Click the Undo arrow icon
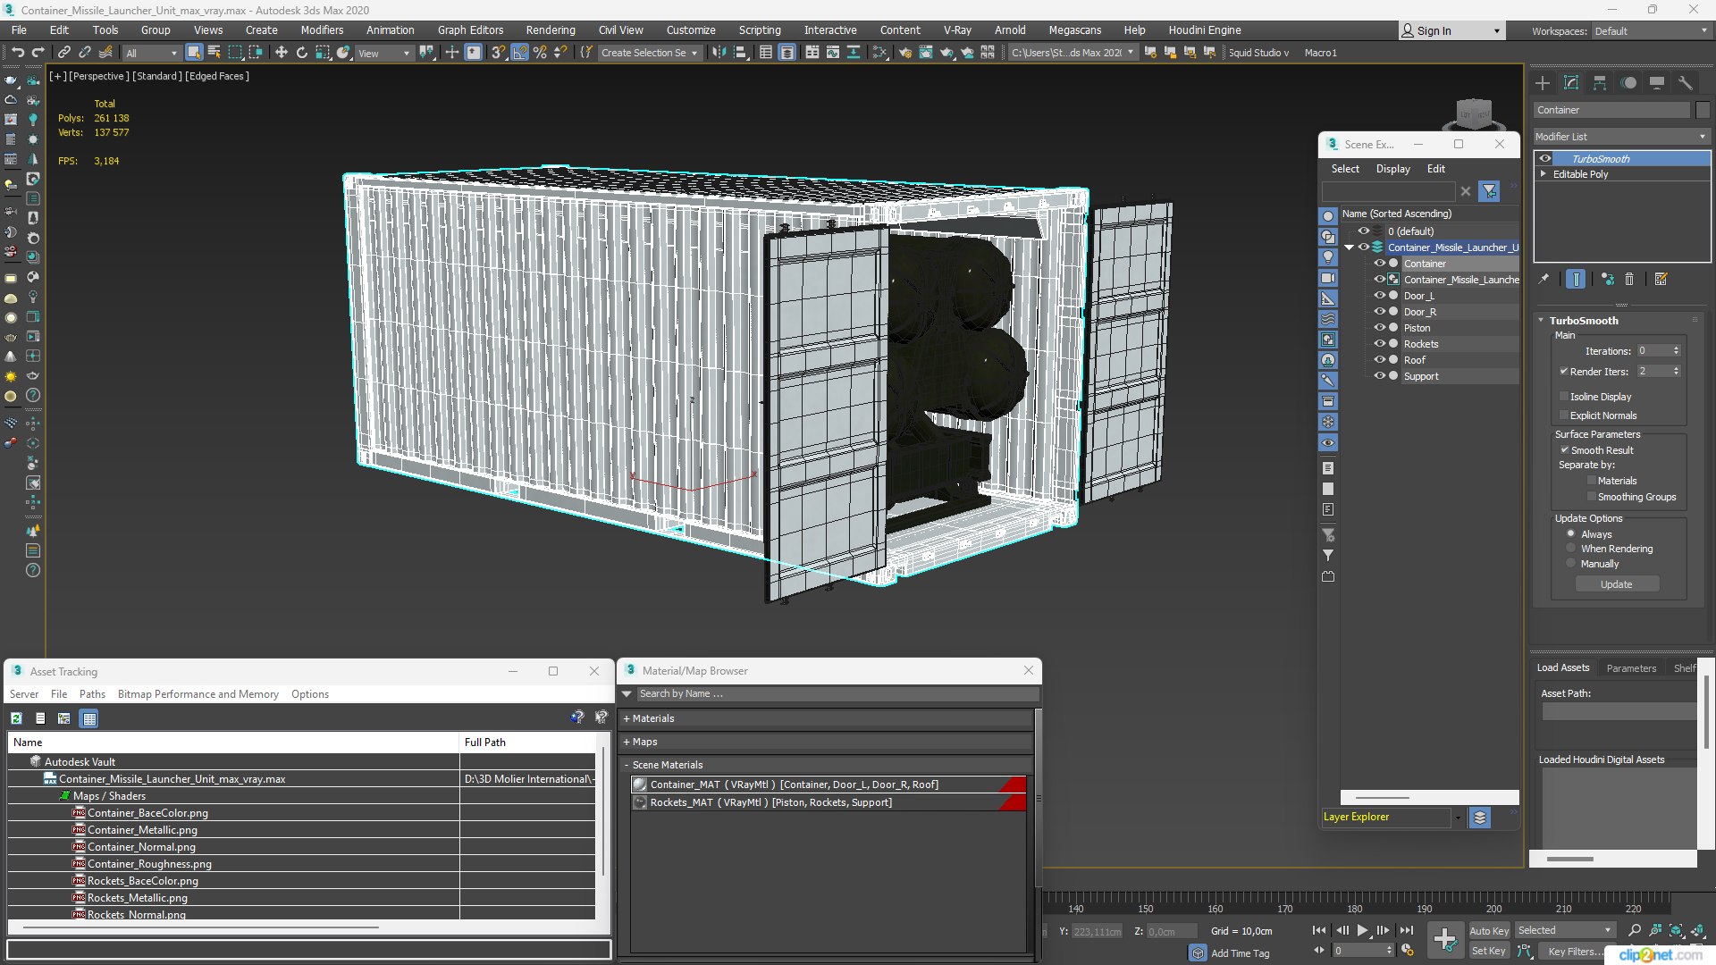Image resolution: width=1716 pixels, height=965 pixels. click(17, 53)
